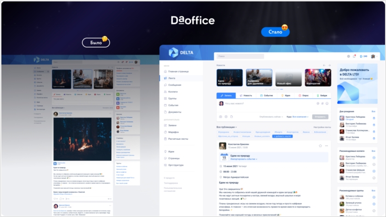Show next news with the right arrow
Screen dimensions: 386x217
pyautogui.click(x=329, y=65)
